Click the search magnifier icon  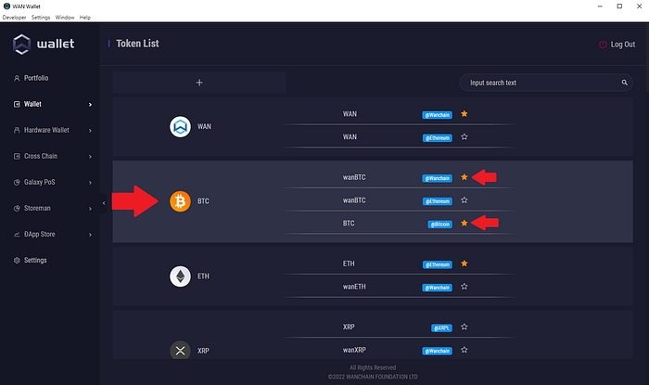click(x=625, y=83)
